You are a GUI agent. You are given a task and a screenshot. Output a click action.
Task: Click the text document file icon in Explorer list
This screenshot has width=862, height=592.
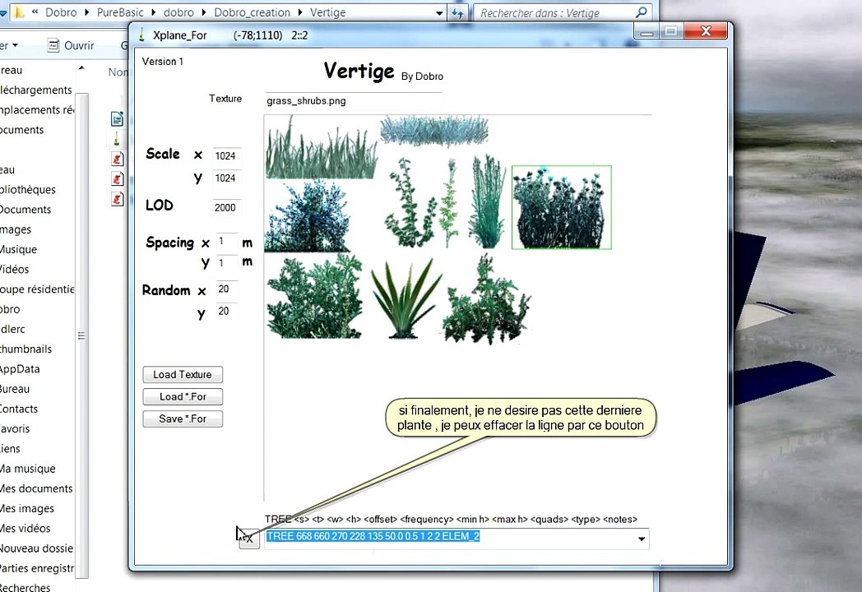[117, 118]
